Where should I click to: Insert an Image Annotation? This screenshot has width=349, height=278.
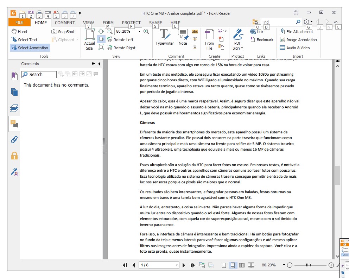[x=298, y=40]
